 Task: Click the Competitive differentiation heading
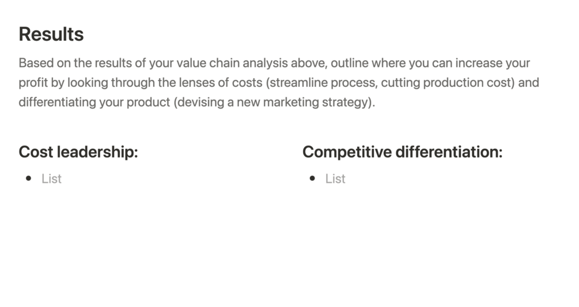[x=402, y=152]
